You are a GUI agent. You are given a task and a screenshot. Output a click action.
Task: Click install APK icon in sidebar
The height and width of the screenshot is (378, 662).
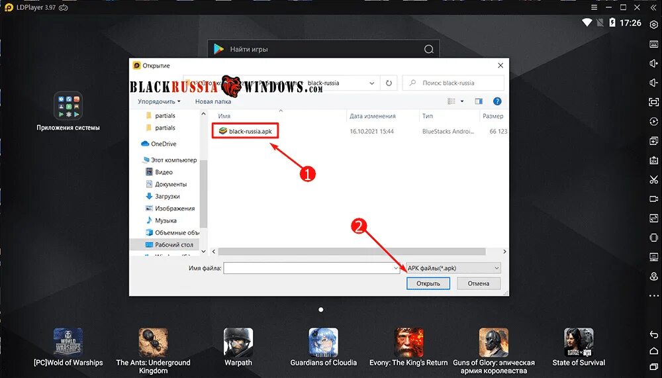653,160
